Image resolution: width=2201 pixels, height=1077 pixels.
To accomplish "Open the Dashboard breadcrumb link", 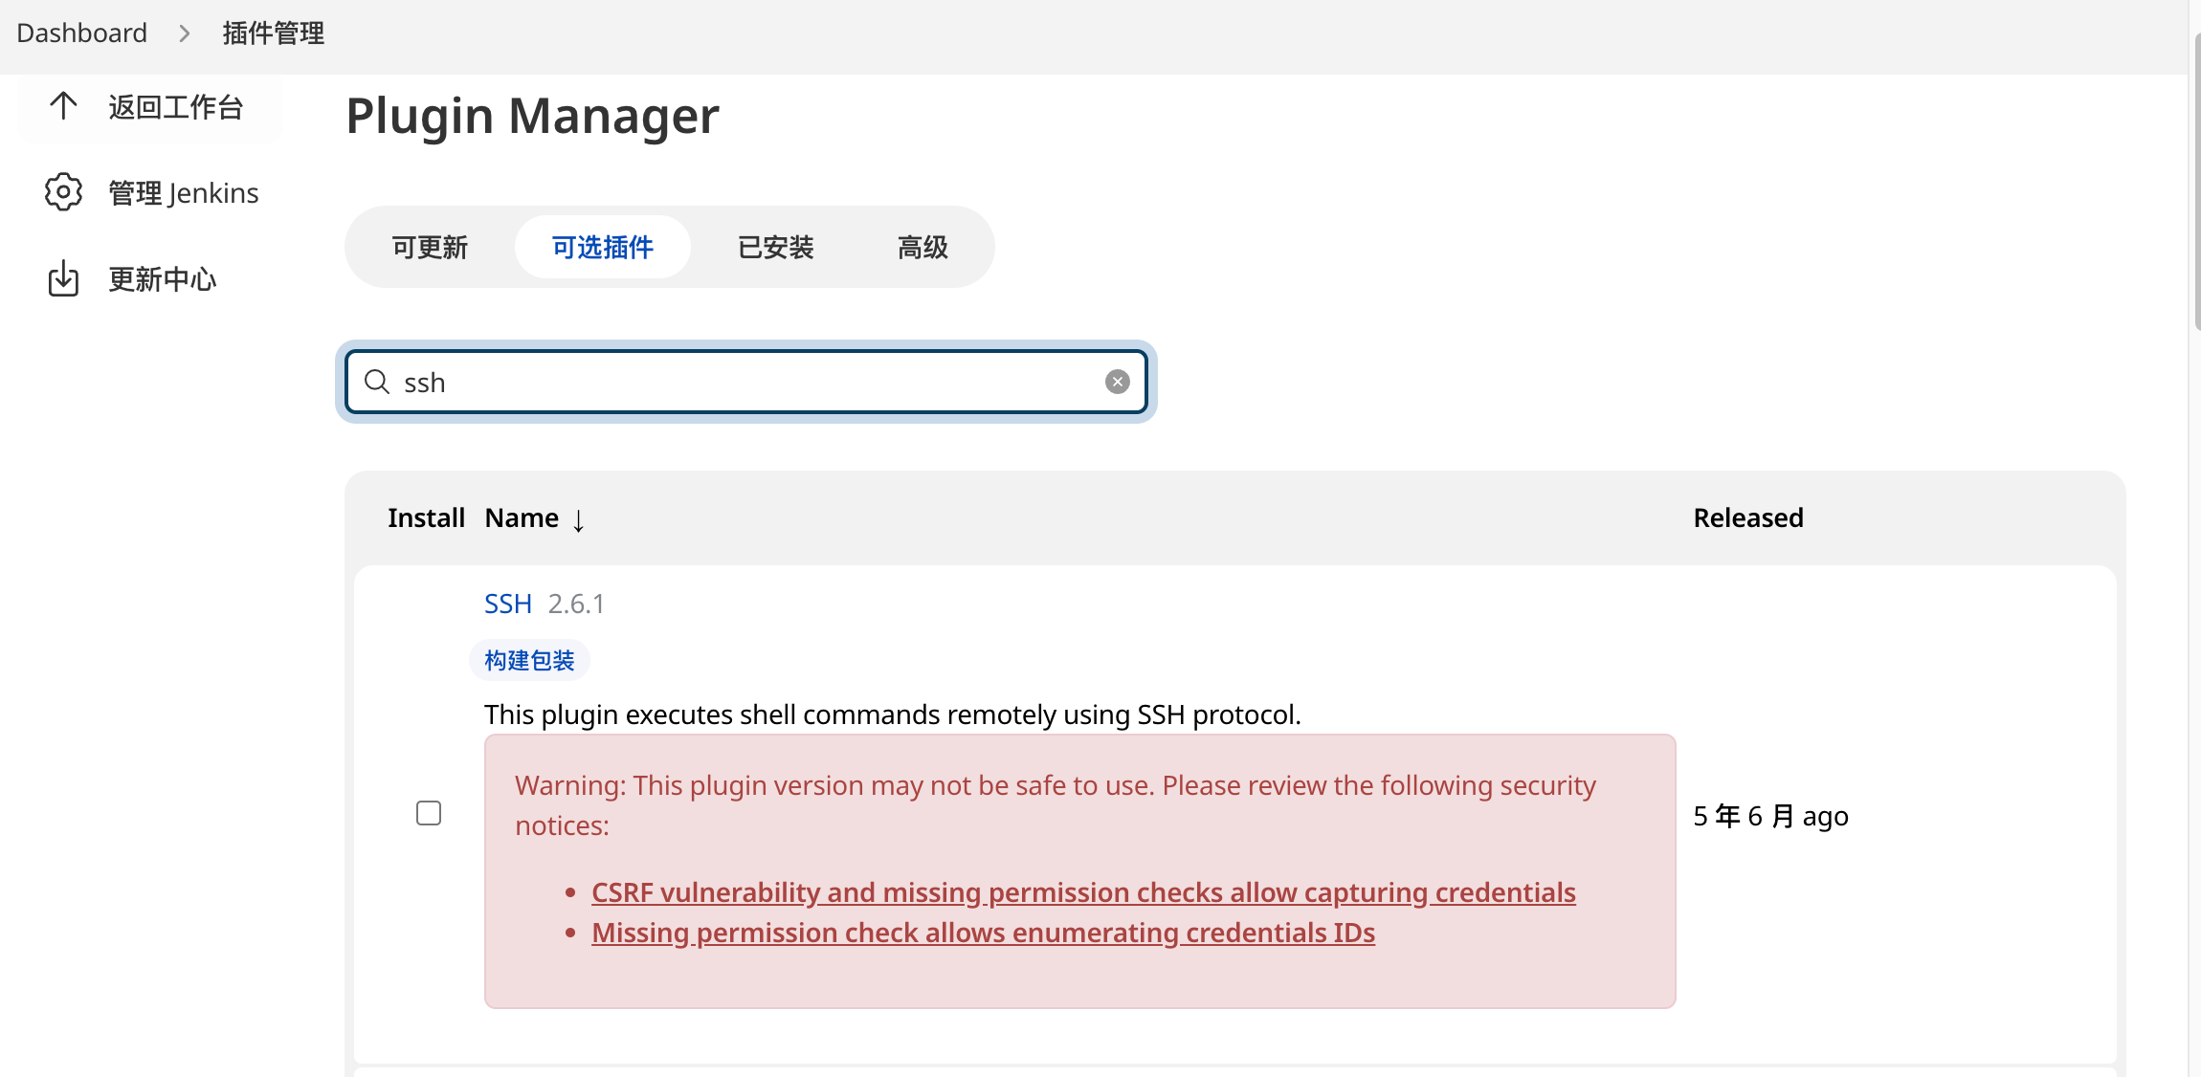I will coord(82,33).
